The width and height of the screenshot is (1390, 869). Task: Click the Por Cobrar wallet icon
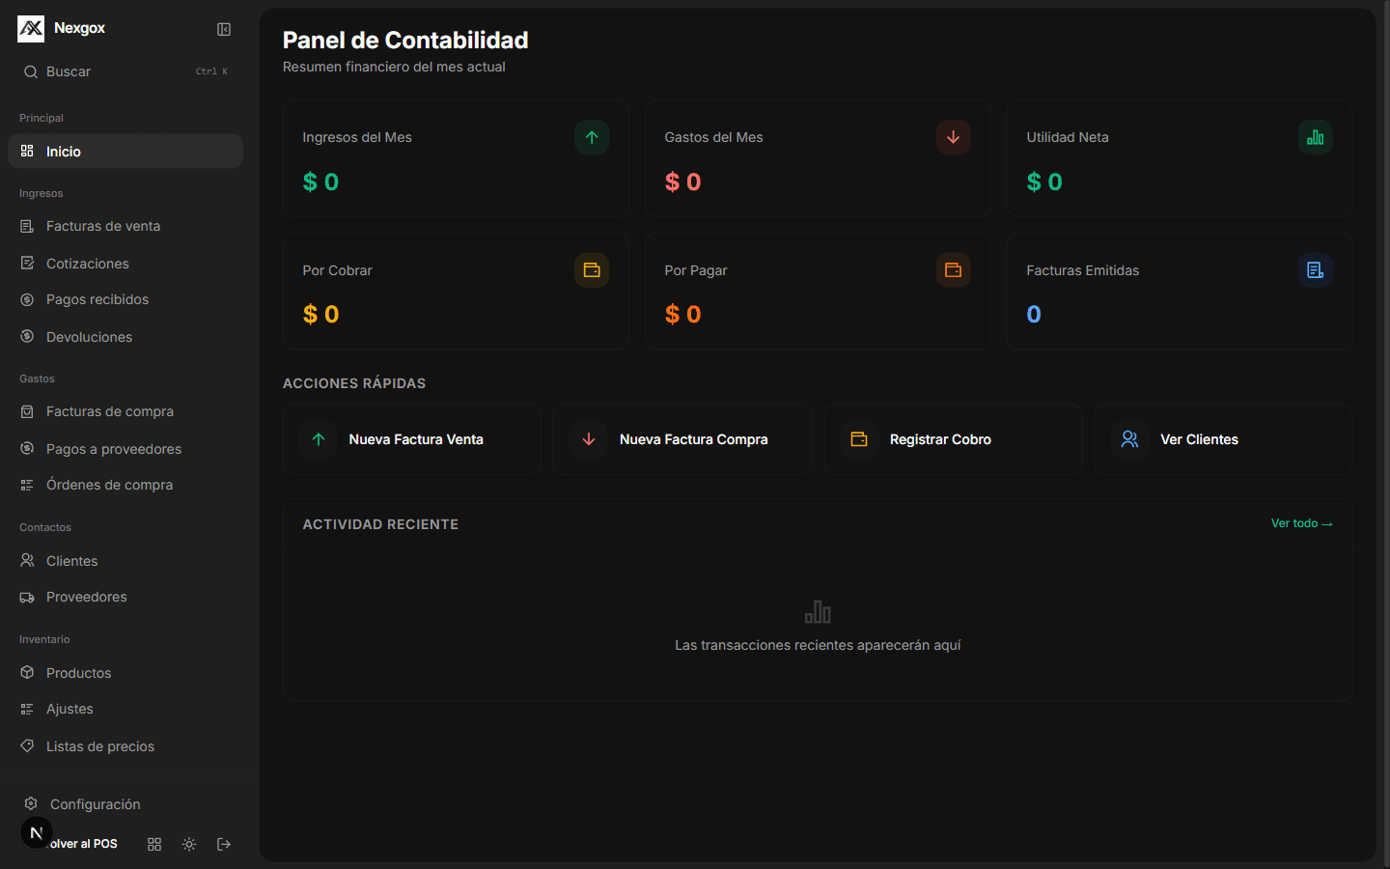[x=592, y=270]
